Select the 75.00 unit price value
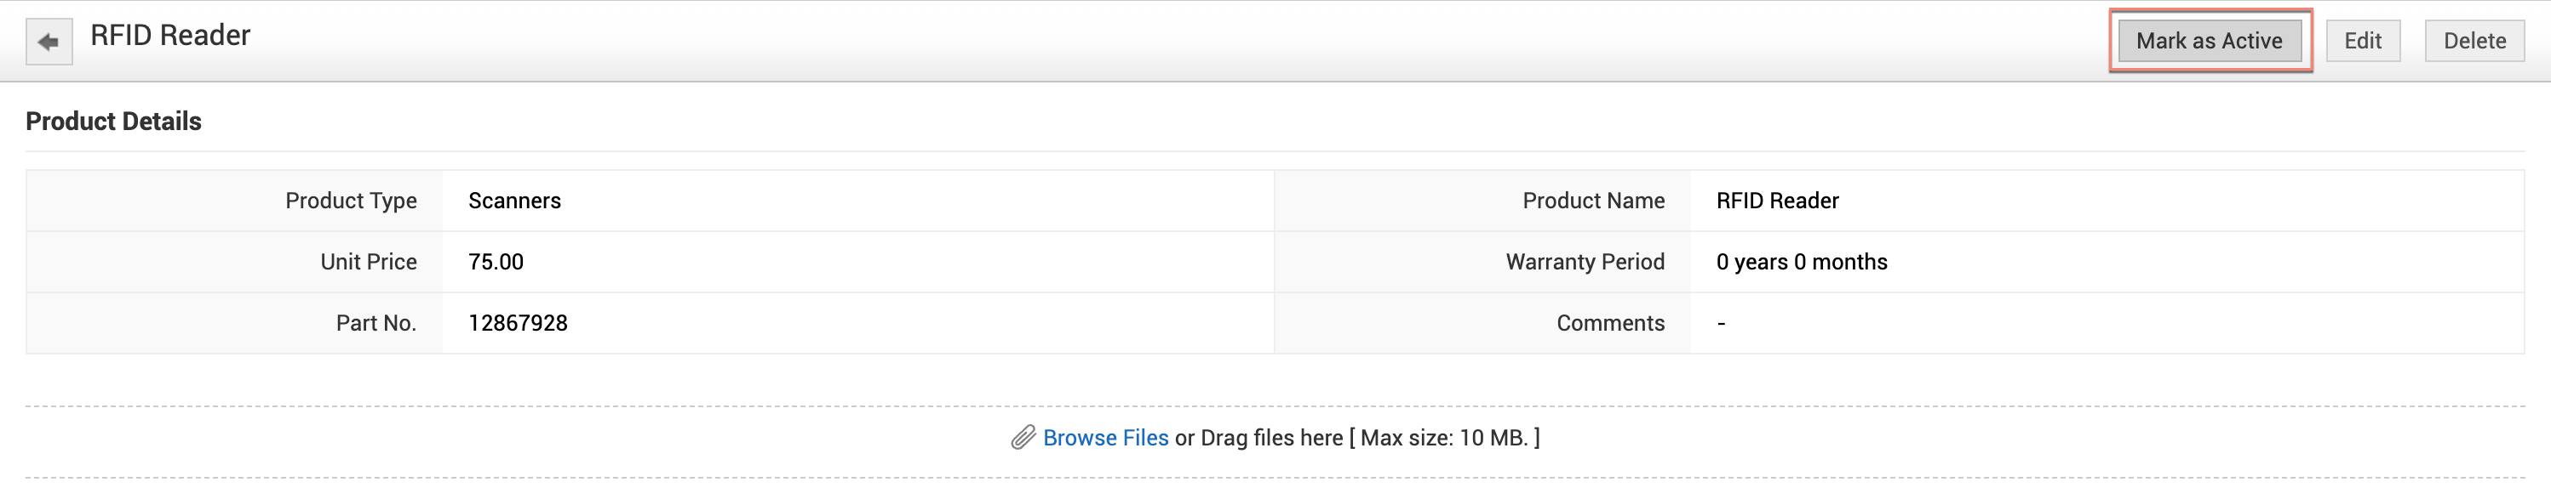This screenshot has height=499, width=2551. [x=496, y=262]
